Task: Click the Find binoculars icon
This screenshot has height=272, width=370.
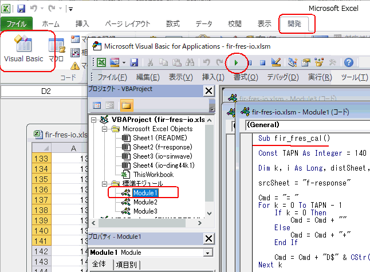Action: click(x=190, y=62)
